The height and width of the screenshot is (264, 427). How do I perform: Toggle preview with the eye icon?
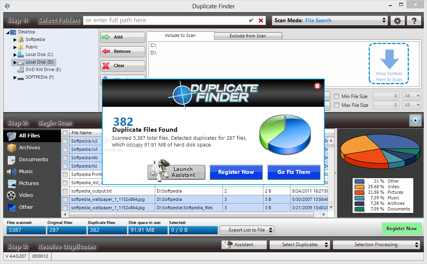coord(415,120)
